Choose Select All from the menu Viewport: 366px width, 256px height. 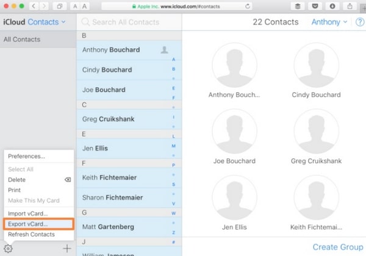pyautogui.click(x=39, y=169)
